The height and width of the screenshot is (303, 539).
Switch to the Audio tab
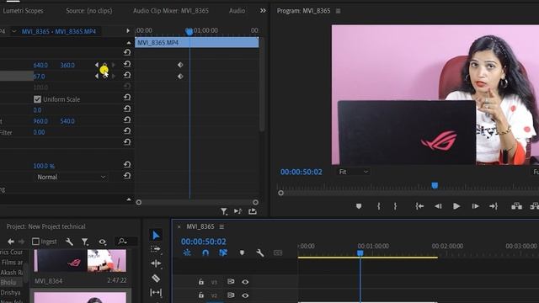(x=237, y=11)
